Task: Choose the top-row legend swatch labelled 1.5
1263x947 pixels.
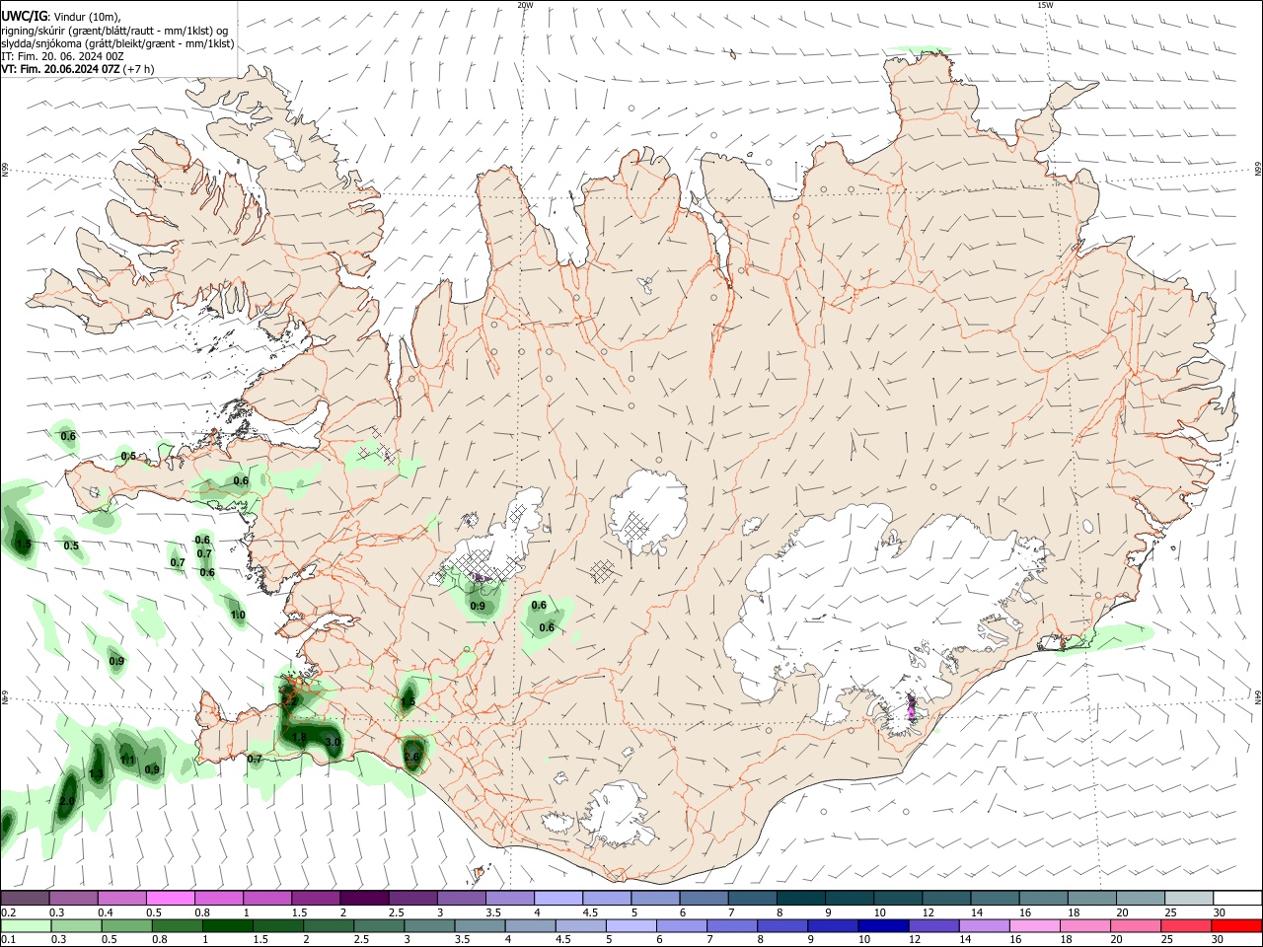Action: pyautogui.click(x=316, y=899)
